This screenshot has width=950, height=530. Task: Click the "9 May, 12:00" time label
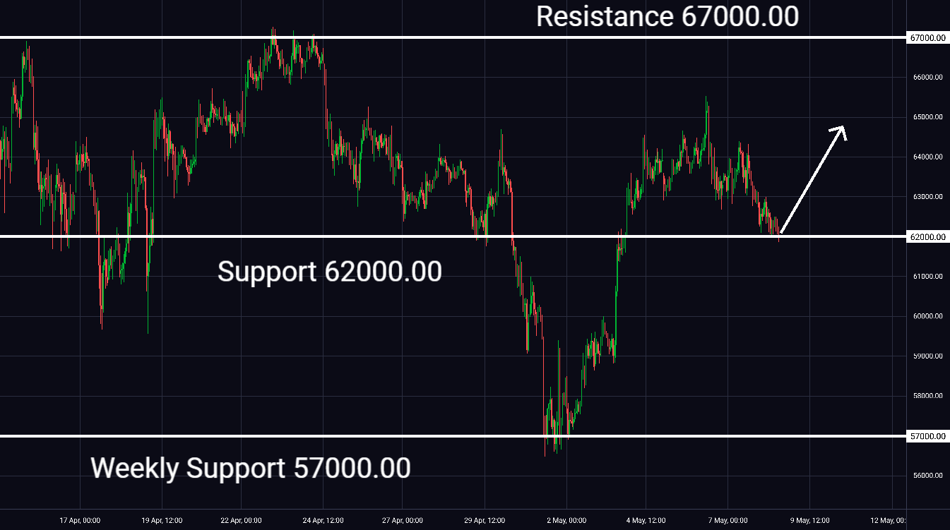pyautogui.click(x=809, y=521)
